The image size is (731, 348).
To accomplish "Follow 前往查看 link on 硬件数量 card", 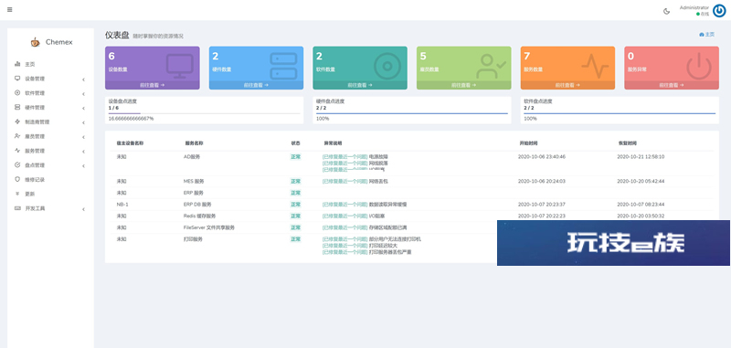I will 256,85.
